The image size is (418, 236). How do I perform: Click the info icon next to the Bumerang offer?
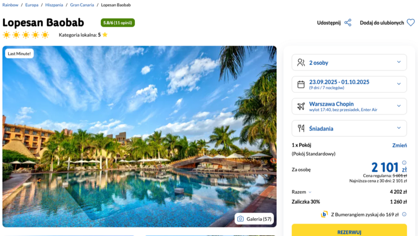pyautogui.click(x=404, y=214)
